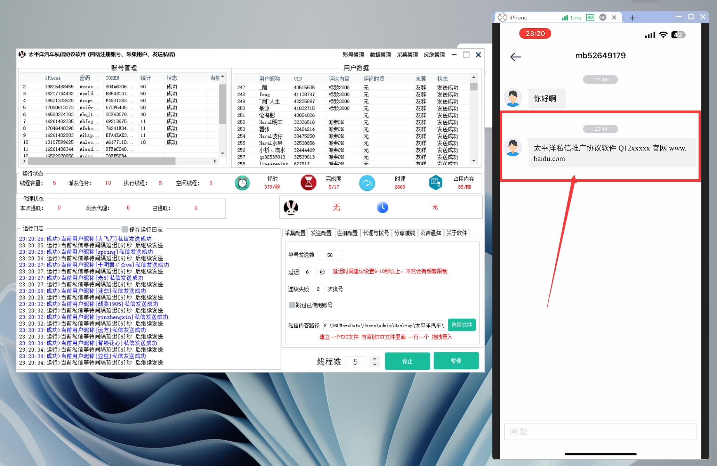
Task: Click the HD quality icon in phone toolbar
Action: (x=590, y=17)
